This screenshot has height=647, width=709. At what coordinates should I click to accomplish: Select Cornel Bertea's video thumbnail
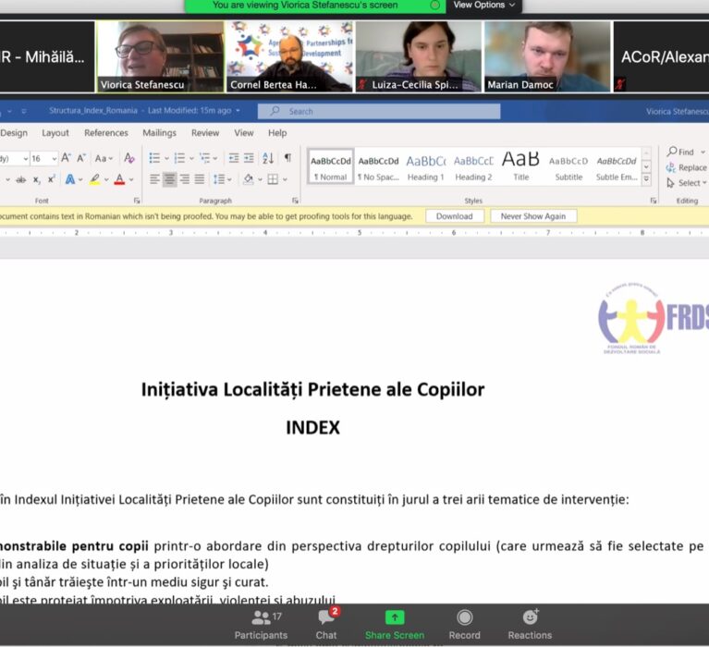(289, 56)
